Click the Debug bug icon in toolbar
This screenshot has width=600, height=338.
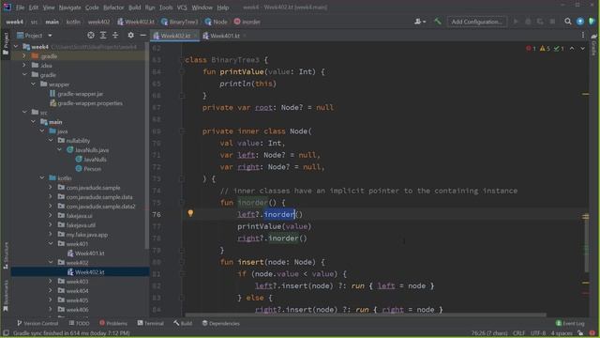coord(528,22)
